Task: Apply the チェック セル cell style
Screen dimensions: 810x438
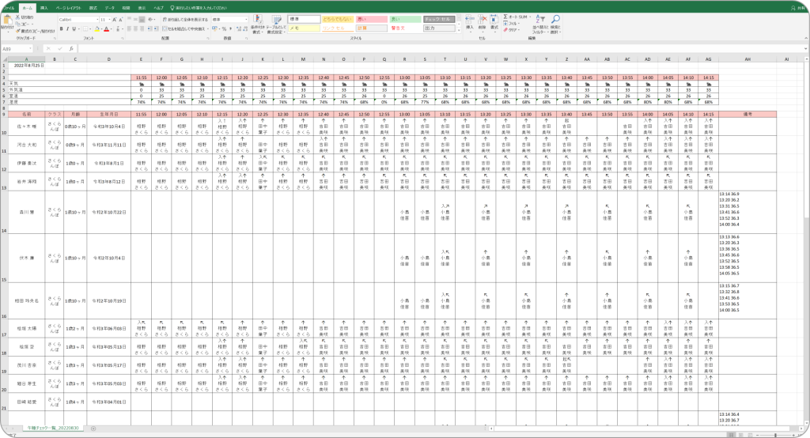Action: [x=439, y=19]
